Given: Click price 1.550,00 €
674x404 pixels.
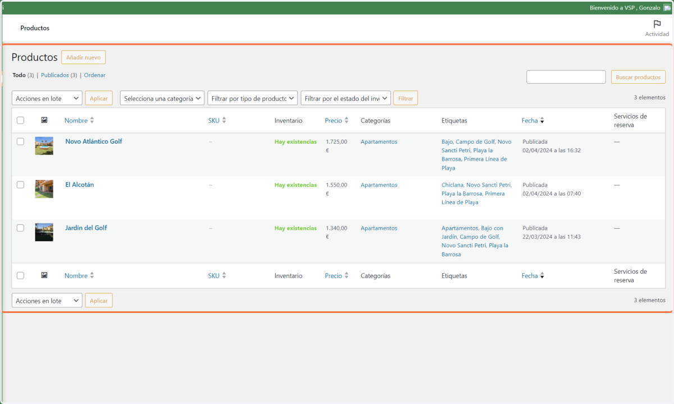Looking at the screenshot, I should click(x=336, y=189).
